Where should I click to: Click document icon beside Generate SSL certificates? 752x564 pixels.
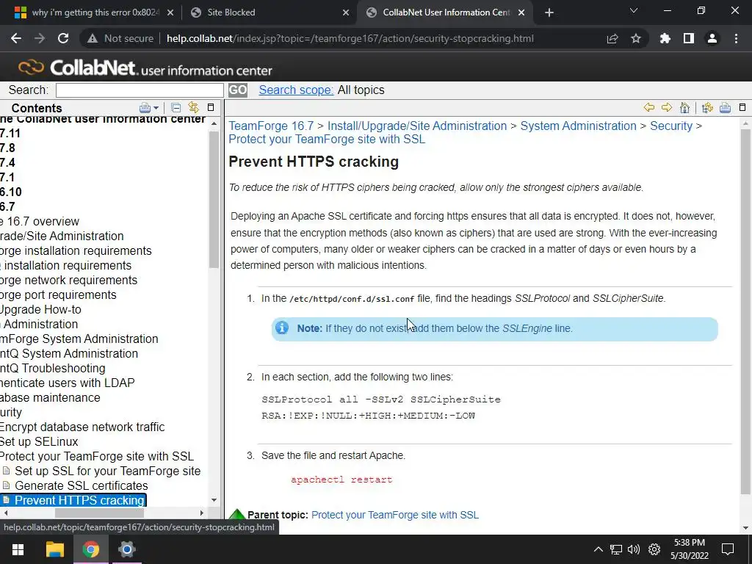(6, 485)
